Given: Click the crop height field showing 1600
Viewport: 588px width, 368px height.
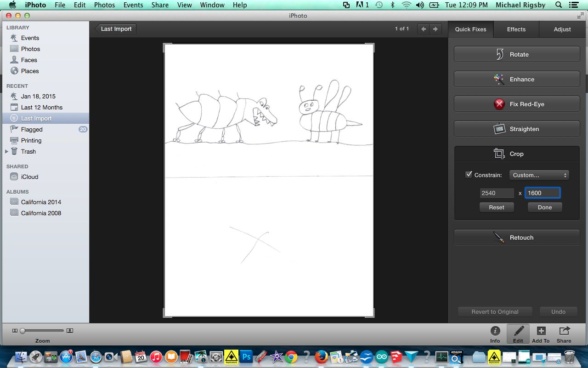Looking at the screenshot, I should 543,193.
